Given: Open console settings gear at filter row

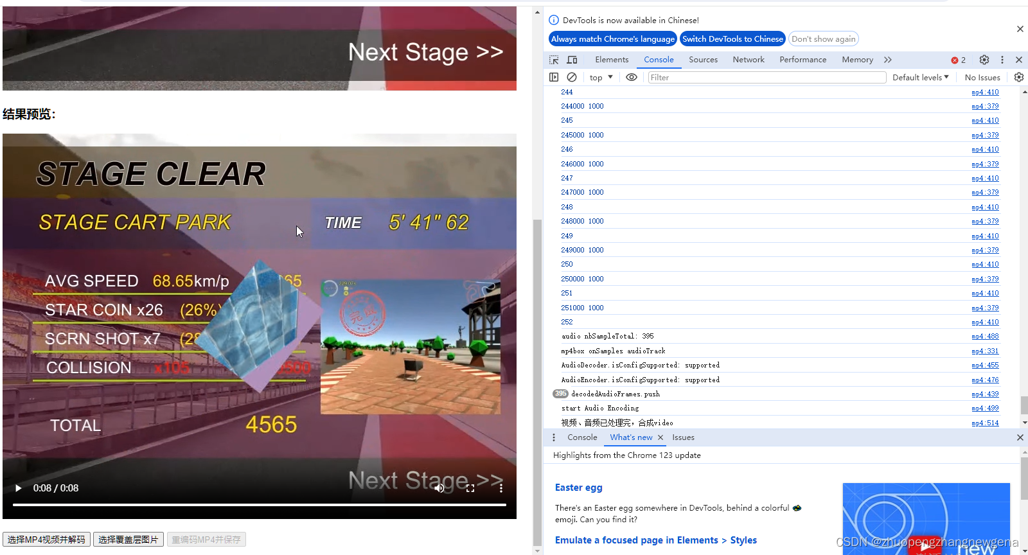Looking at the screenshot, I should (1019, 77).
